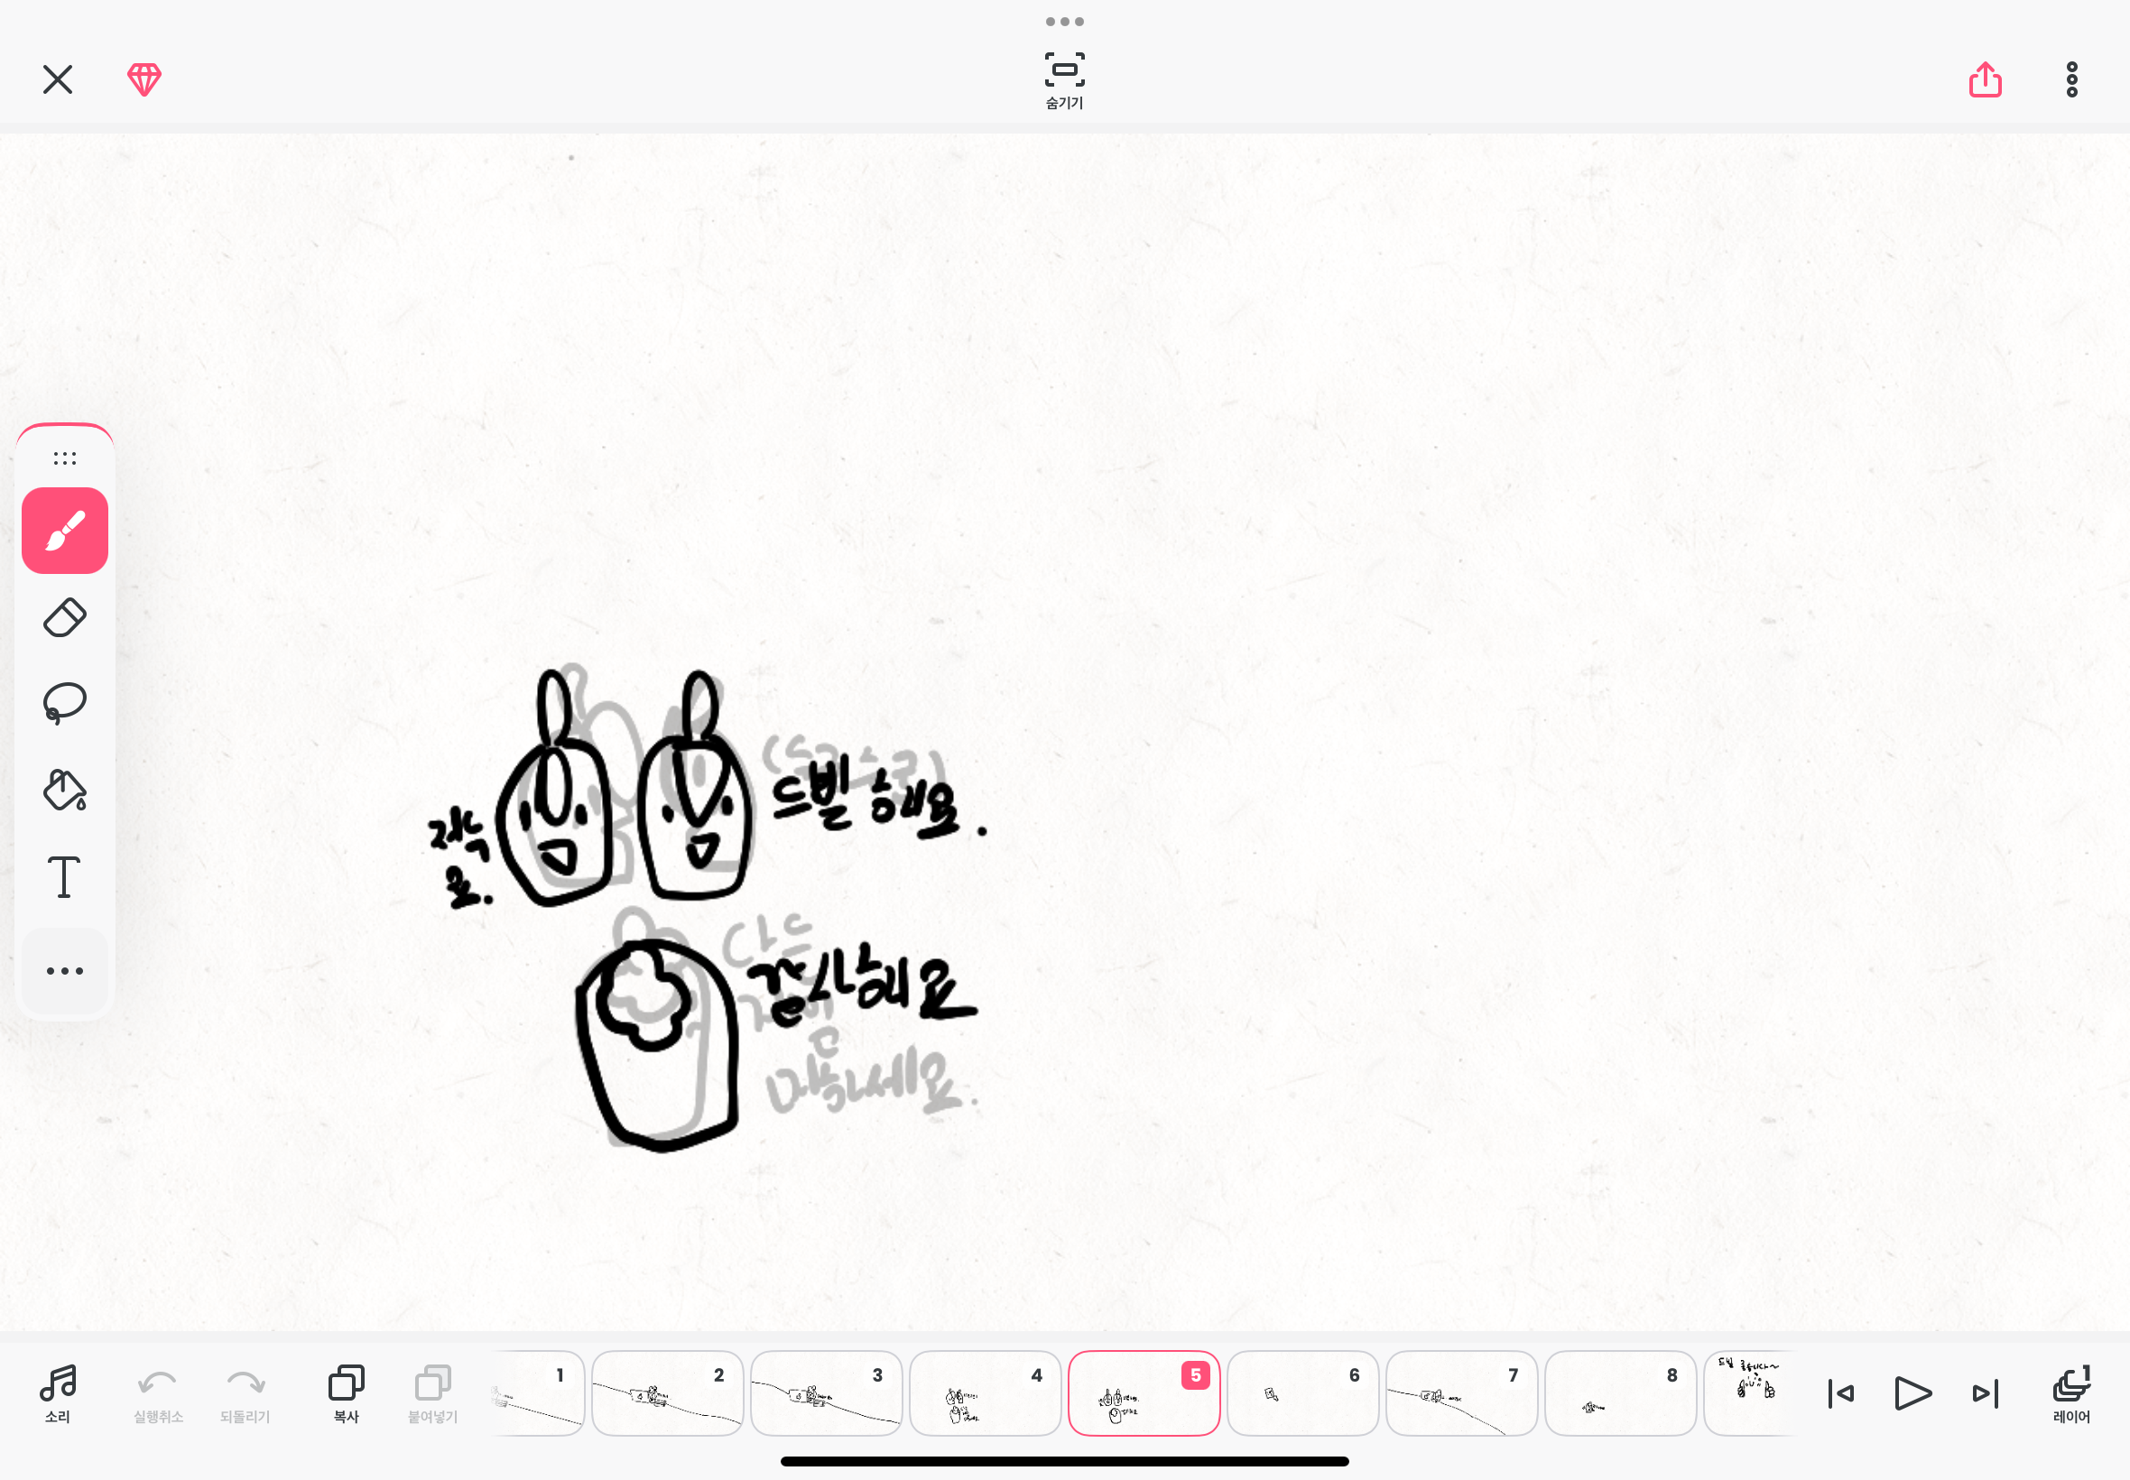Expand the top center three-dot handle
2130x1480 pixels.
1064,22
